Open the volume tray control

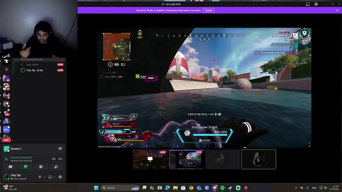point(325,188)
